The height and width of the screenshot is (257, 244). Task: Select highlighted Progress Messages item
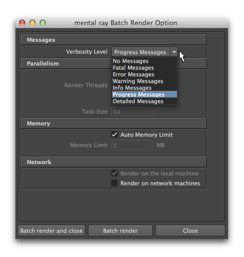coord(145,94)
